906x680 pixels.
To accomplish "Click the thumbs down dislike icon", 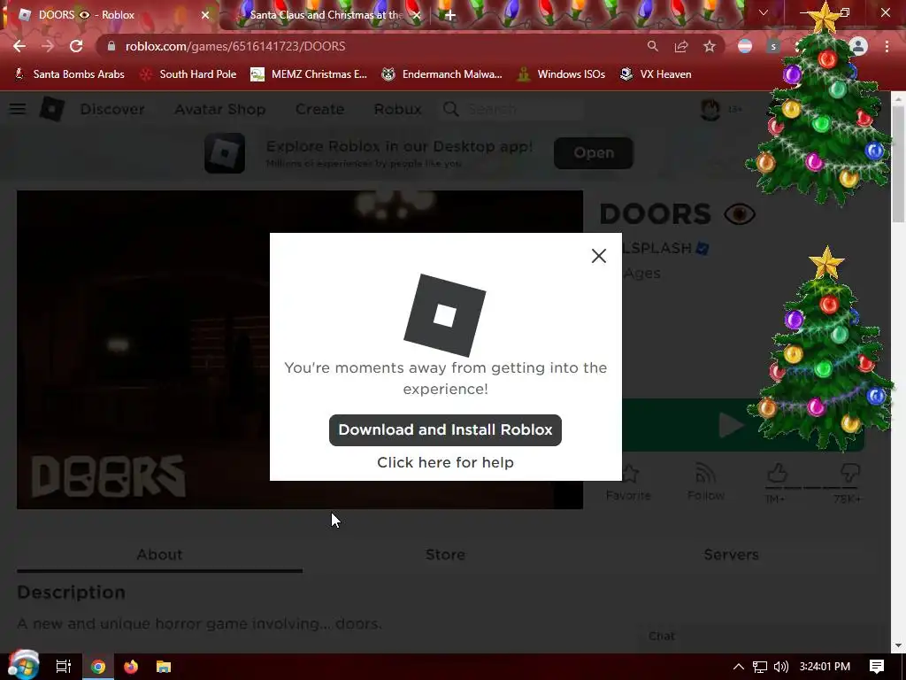I will click(850, 474).
